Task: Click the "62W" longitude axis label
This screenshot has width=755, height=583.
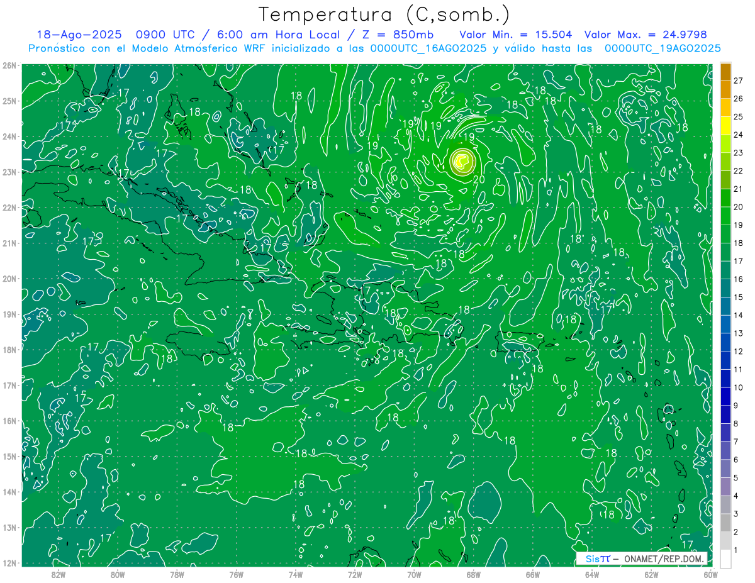Action: 651,574
